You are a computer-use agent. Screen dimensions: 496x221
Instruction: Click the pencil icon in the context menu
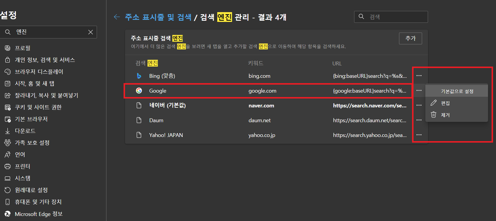click(x=434, y=103)
